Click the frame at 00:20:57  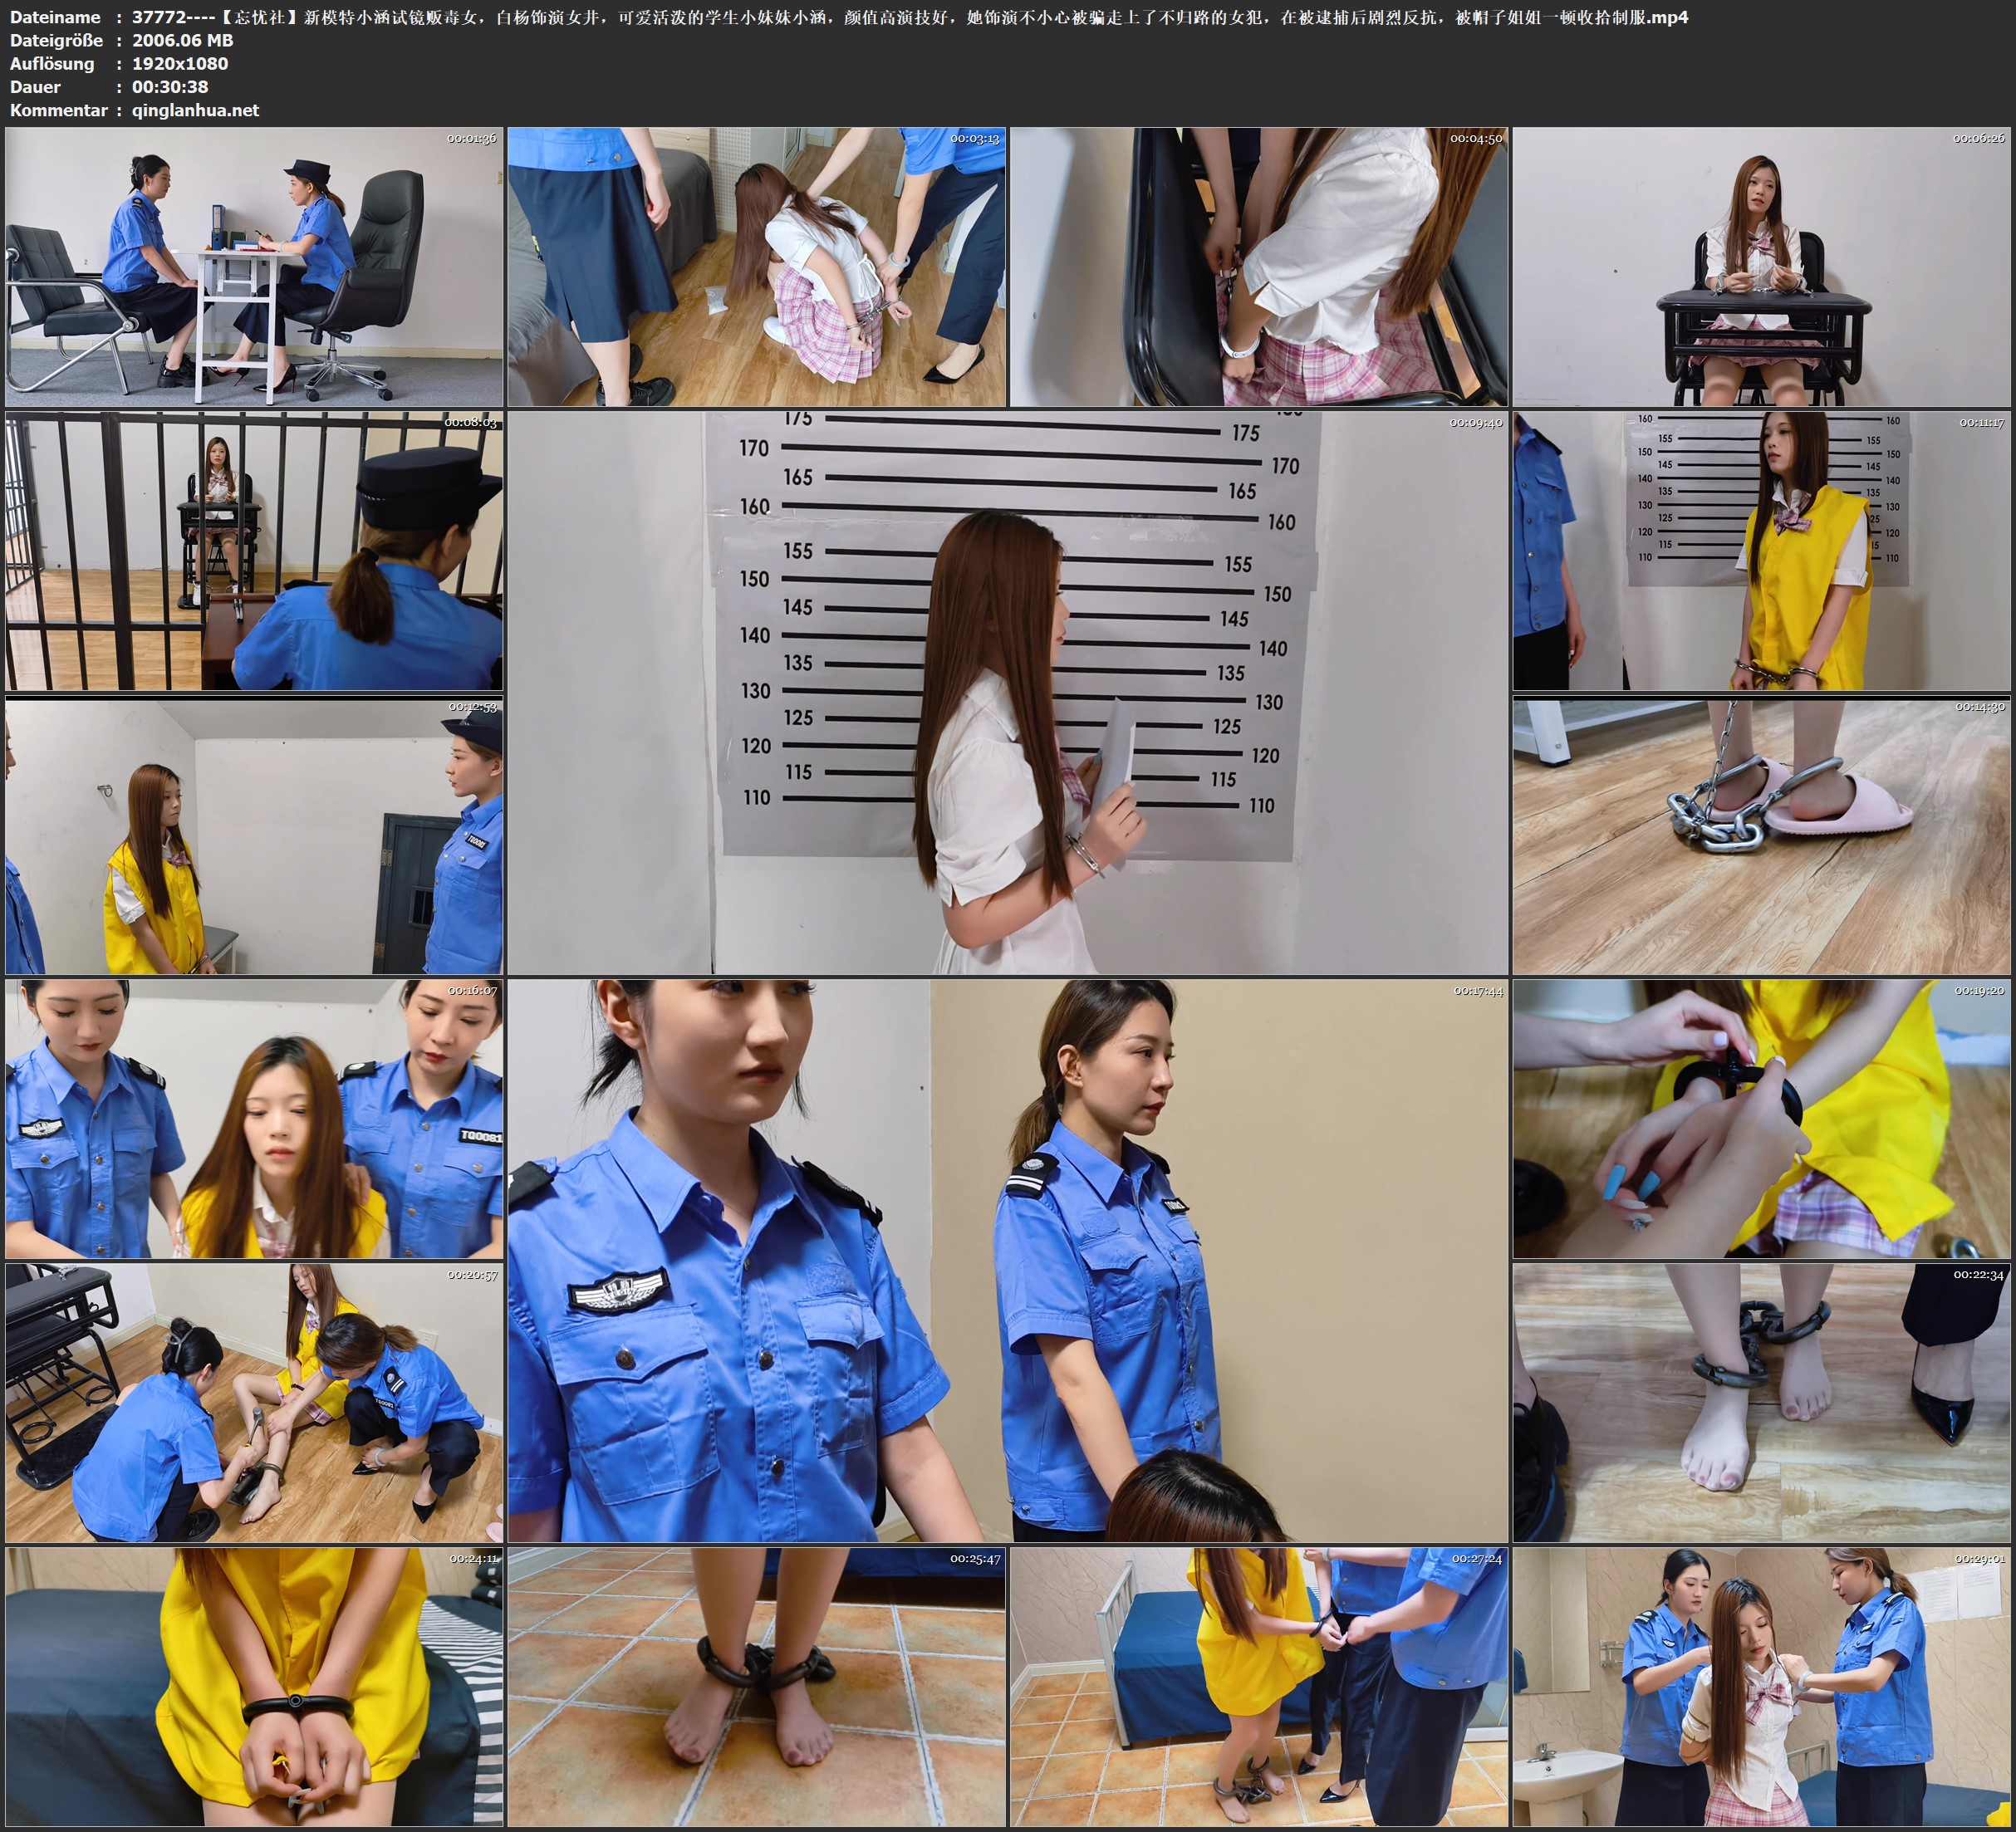[254, 1403]
